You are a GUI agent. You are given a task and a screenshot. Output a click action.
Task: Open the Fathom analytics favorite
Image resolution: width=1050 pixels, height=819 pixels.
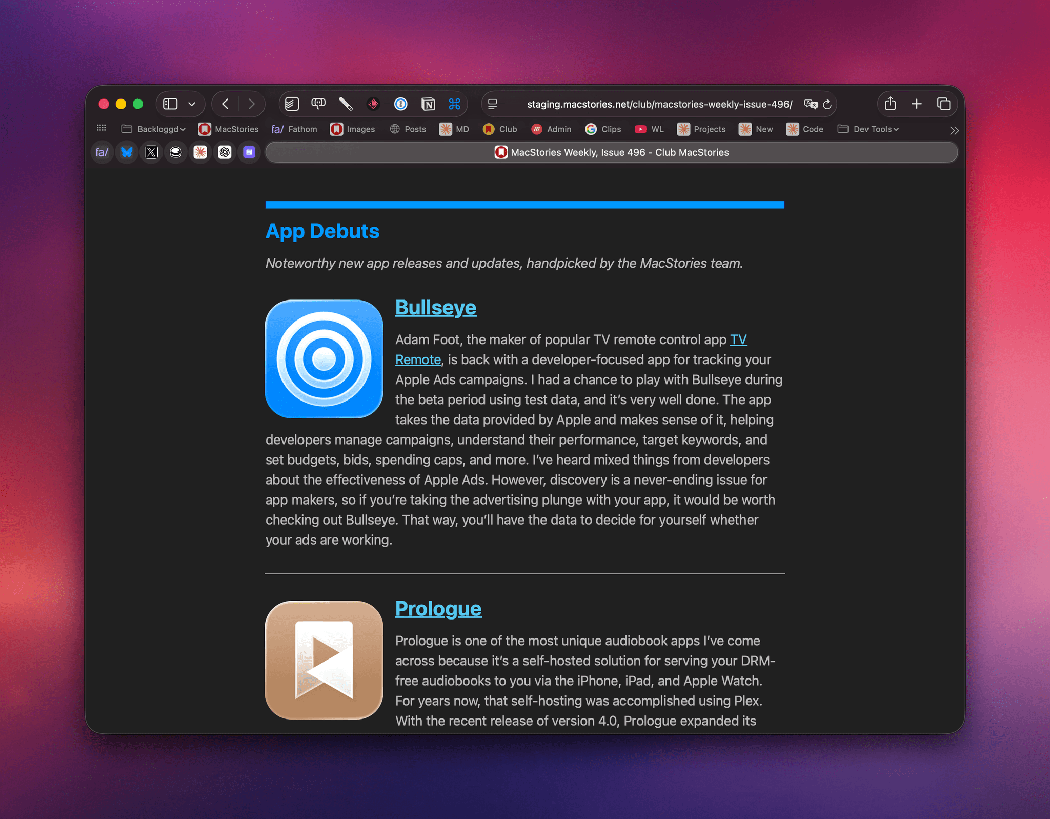pos(102,152)
